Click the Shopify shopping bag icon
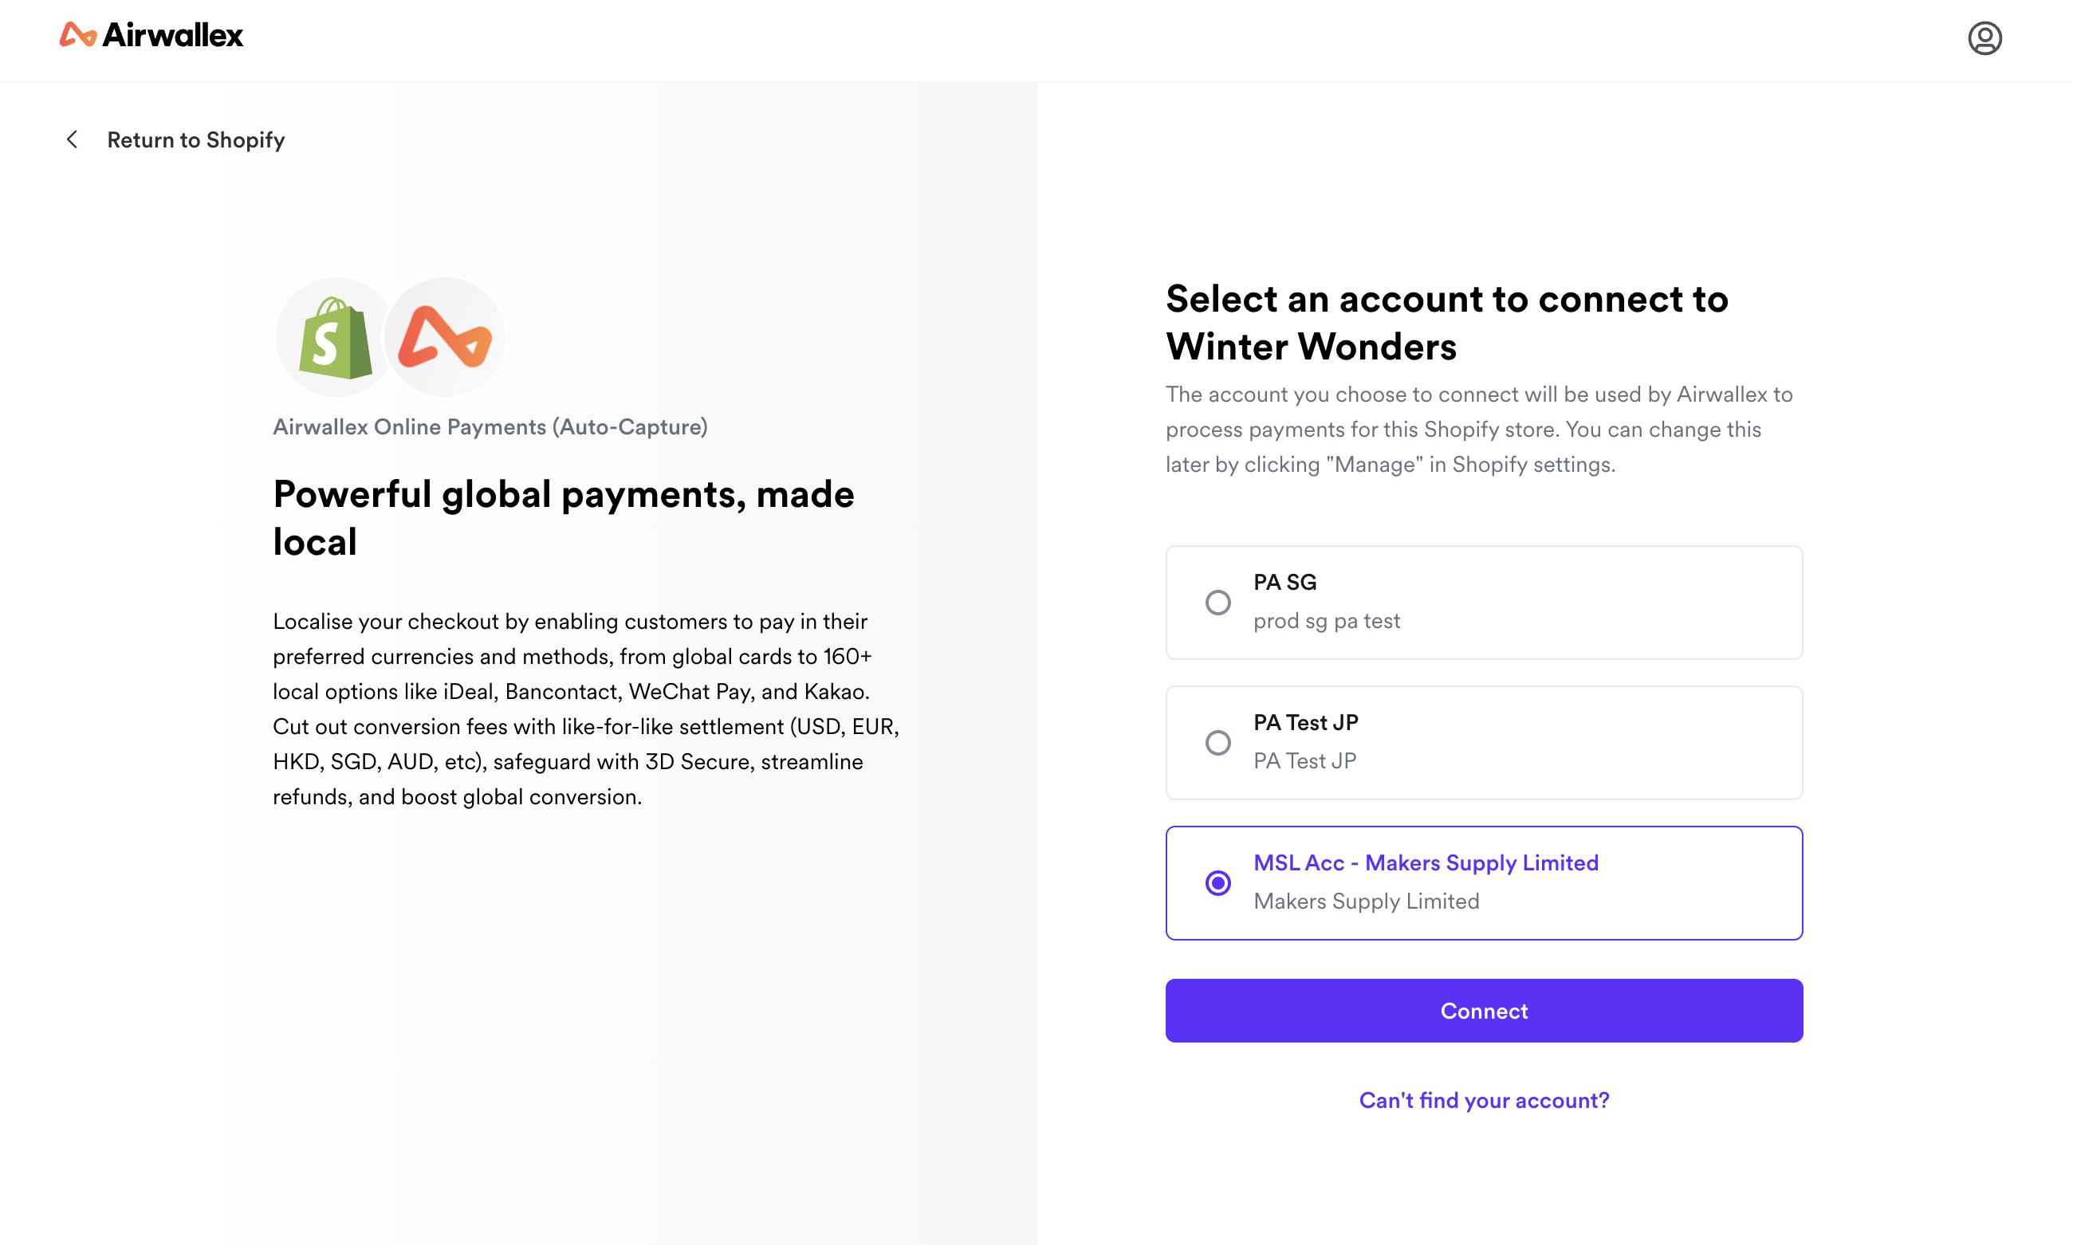The image size is (2073, 1245). coord(334,336)
